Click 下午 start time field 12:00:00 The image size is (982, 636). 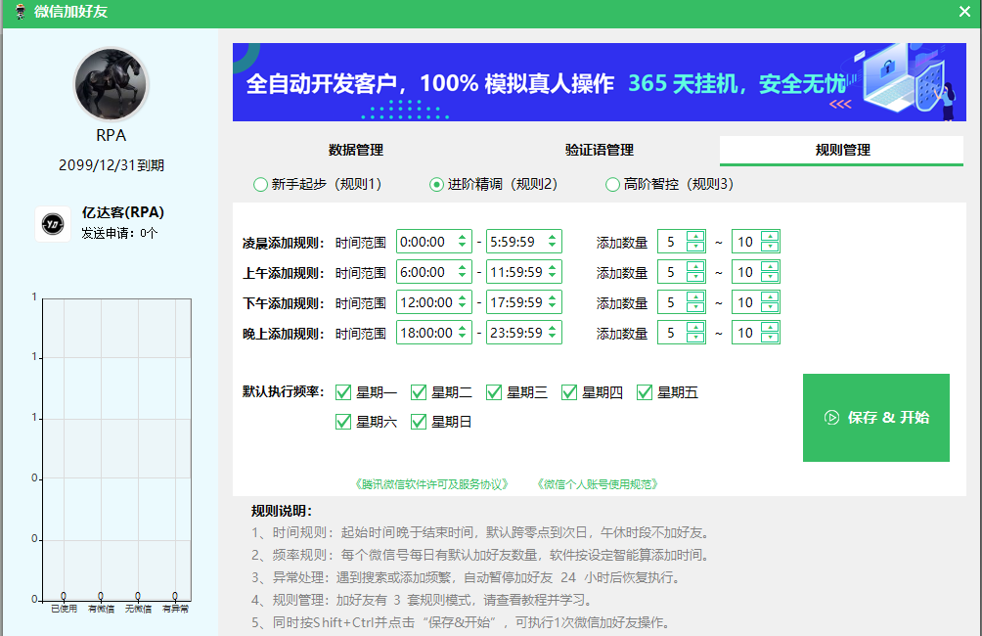click(x=433, y=302)
